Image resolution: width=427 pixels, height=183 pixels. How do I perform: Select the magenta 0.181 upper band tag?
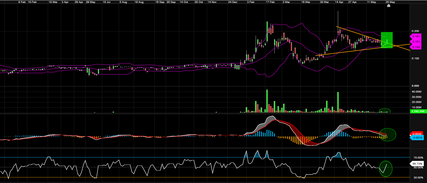click(415, 36)
